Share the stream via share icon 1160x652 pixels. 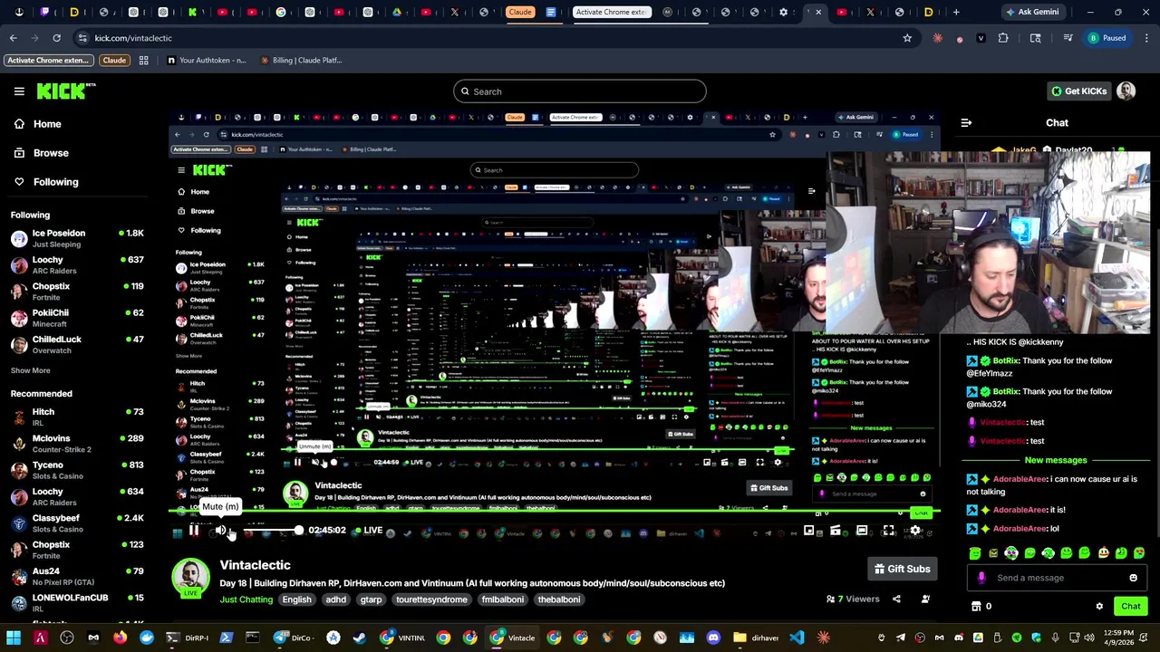point(896,599)
